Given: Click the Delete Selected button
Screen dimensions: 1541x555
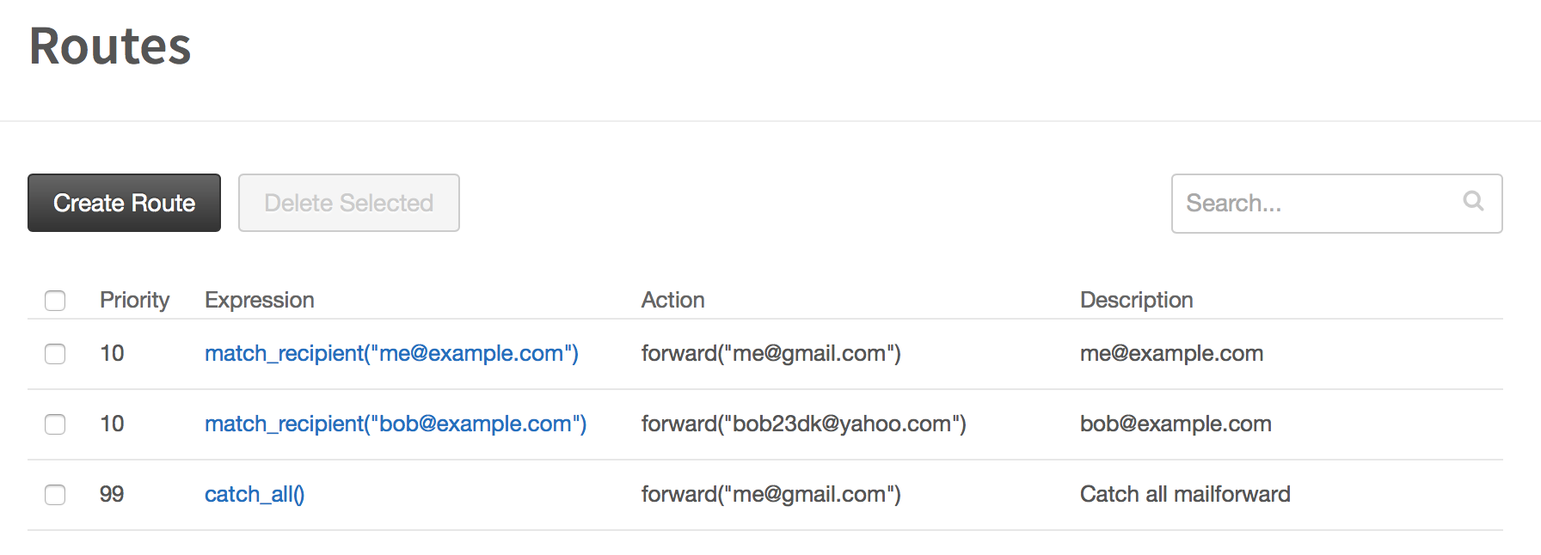Looking at the screenshot, I should 349,203.
